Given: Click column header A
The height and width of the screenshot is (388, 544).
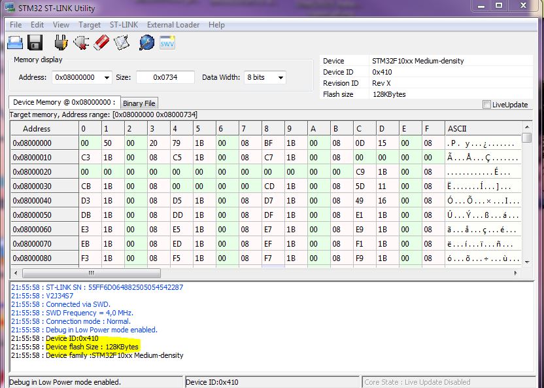Looking at the screenshot, I should pos(319,129).
